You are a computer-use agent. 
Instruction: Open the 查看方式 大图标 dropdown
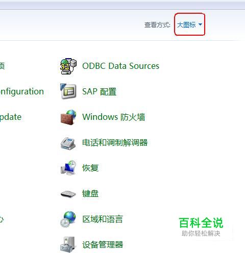coord(189,24)
